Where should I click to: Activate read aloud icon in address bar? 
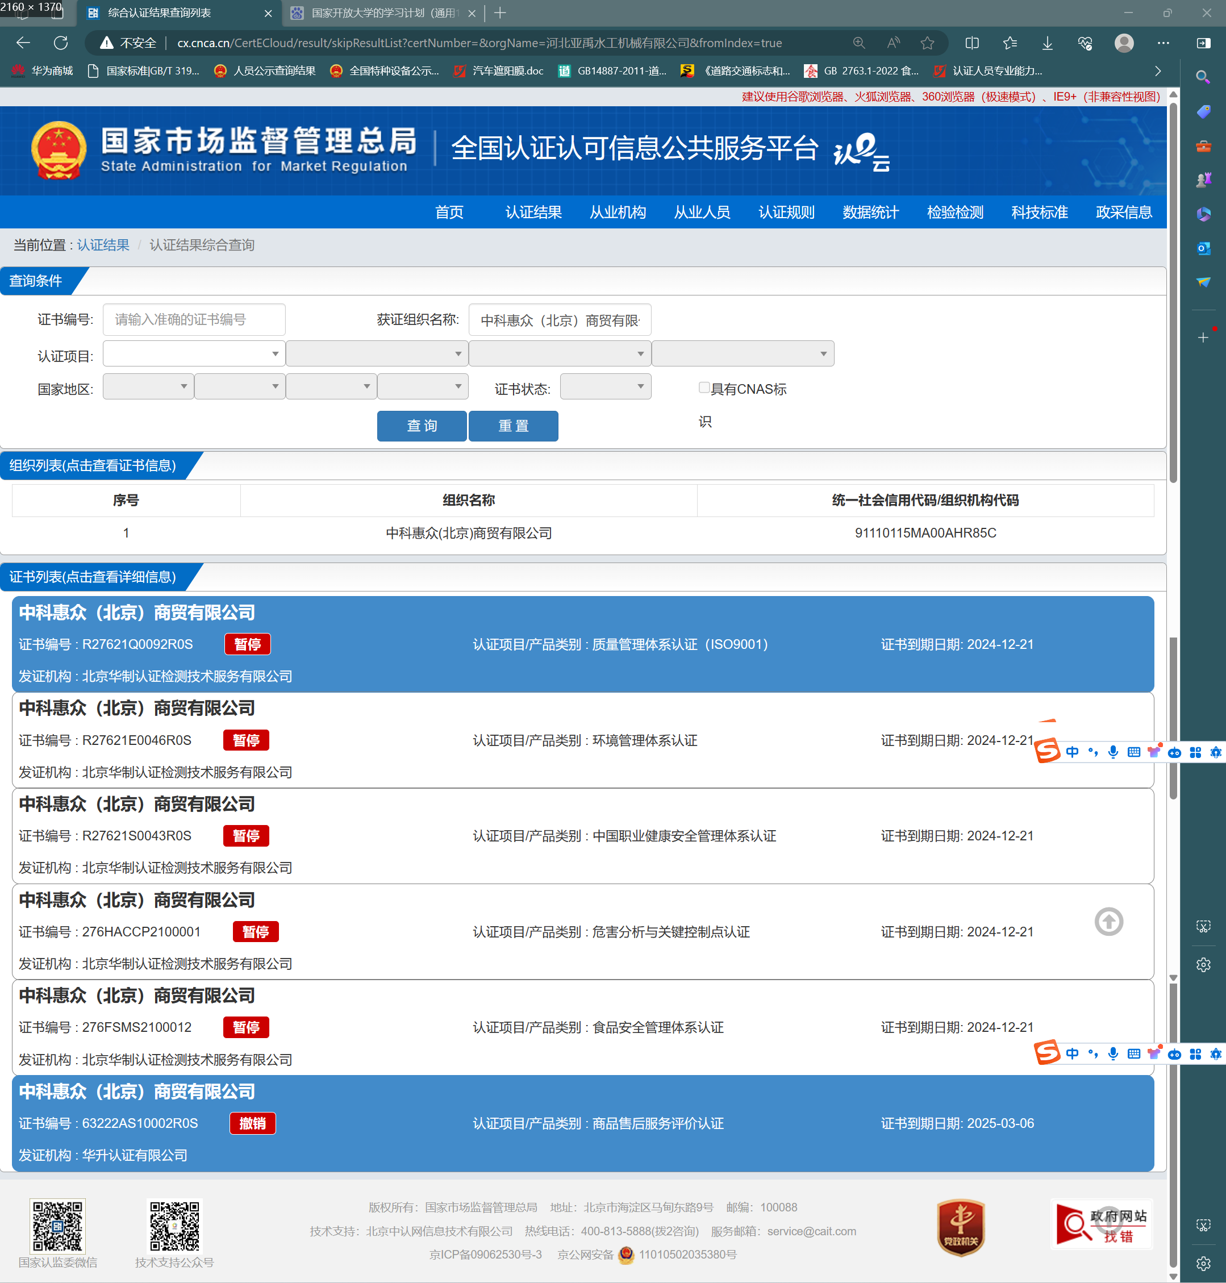[x=893, y=43]
